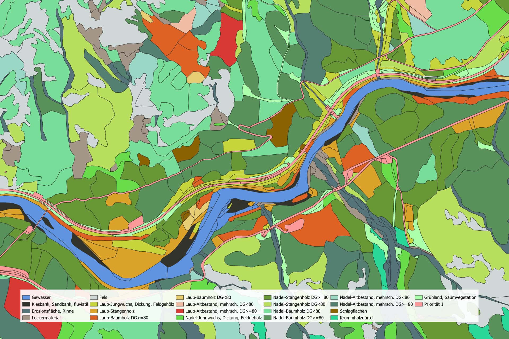This screenshot has width=509, height=339.
Task: Click the Laub-Altbestand, mehrsch. DG<80 label
Action: click(x=219, y=304)
